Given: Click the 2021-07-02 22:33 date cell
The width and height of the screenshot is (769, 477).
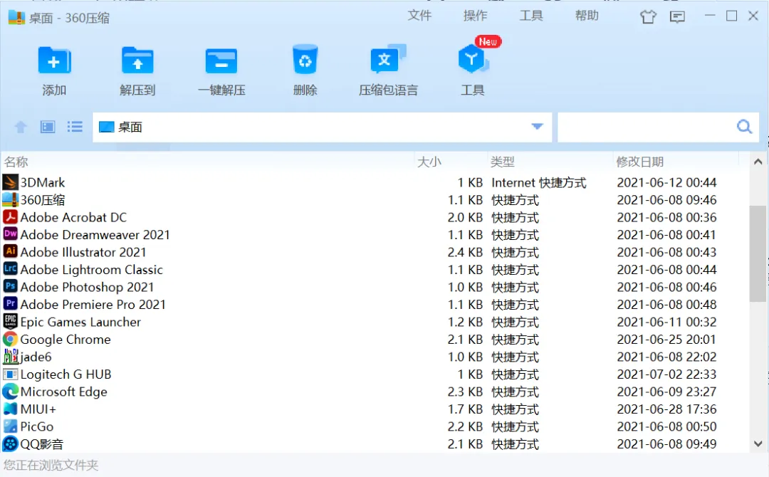Looking at the screenshot, I should tap(666, 374).
